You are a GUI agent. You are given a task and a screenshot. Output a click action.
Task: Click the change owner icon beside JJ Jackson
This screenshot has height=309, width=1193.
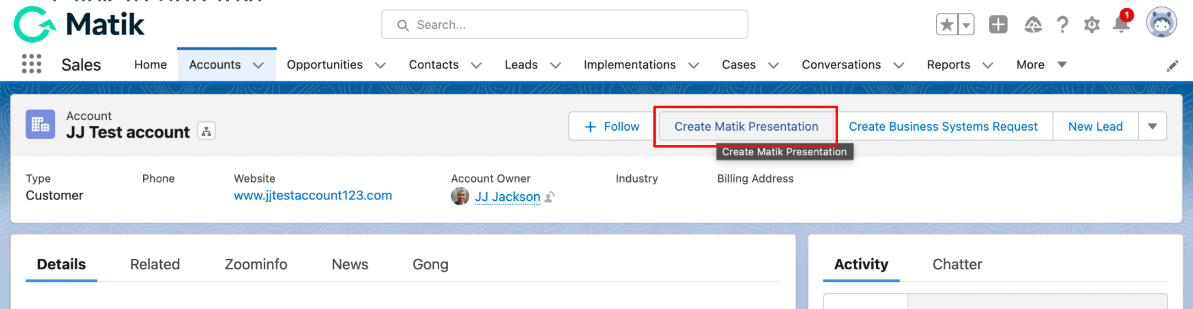(x=550, y=197)
